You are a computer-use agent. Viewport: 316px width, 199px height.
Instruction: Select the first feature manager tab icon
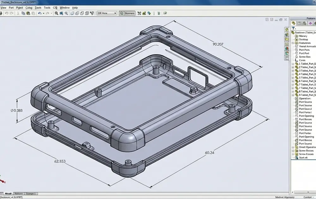pyautogui.click(x=294, y=23)
